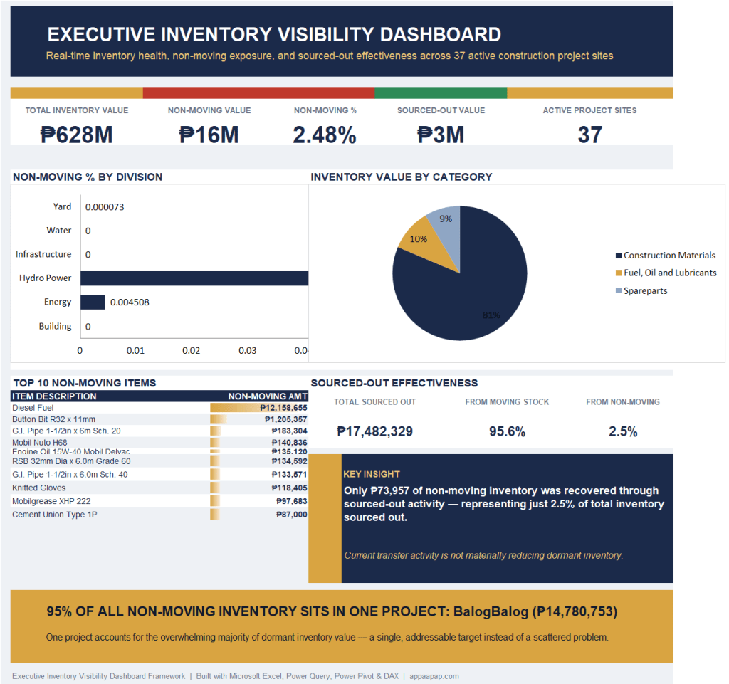The image size is (729, 684).
Task: Select the Hydro Power bar in division chart
Action: [194, 278]
